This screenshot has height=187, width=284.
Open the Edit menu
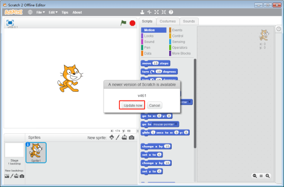pyautogui.click(x=53, y=12)
